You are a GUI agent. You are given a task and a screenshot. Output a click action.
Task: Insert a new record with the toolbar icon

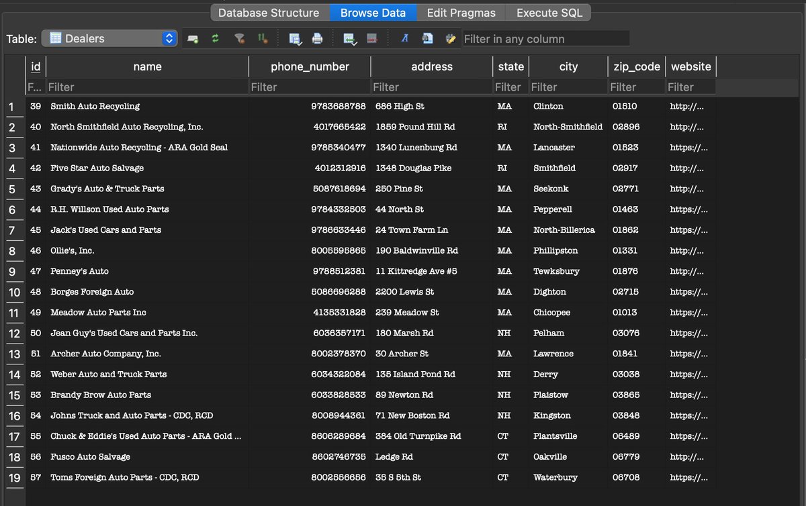tap(349, 39)
